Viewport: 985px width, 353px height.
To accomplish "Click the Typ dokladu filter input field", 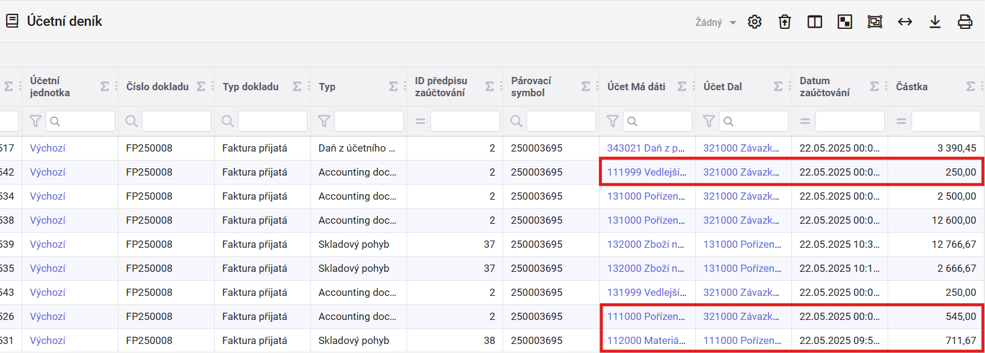I will click(272, 121).
